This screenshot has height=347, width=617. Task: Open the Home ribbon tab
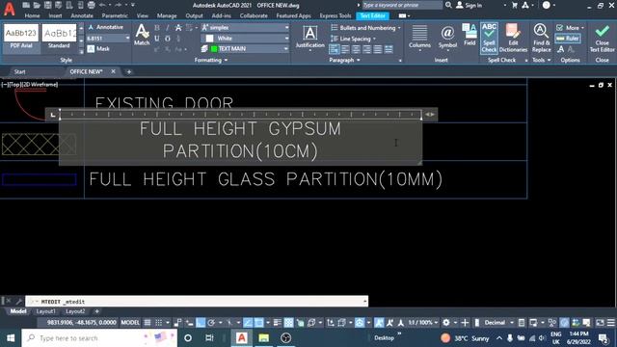32,15
